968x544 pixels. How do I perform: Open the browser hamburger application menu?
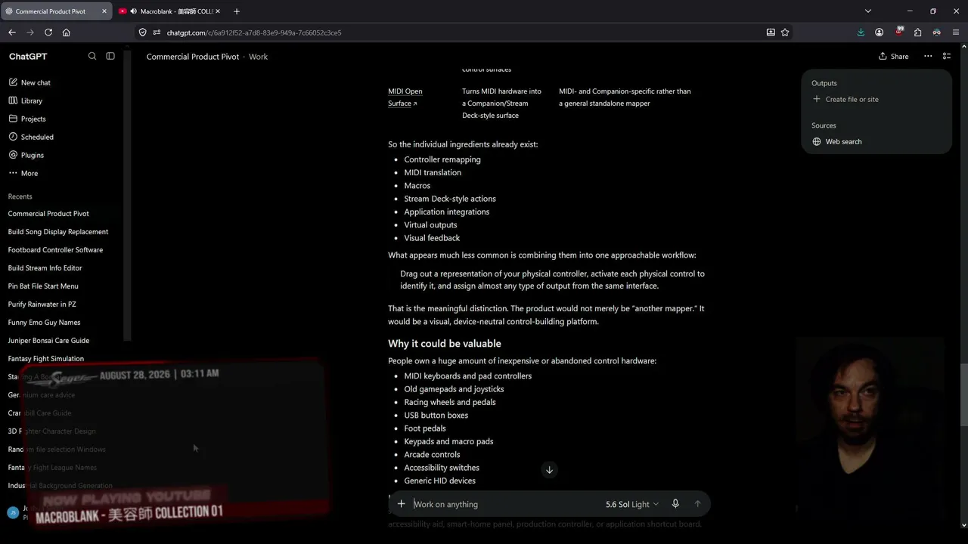pos(956,32)
